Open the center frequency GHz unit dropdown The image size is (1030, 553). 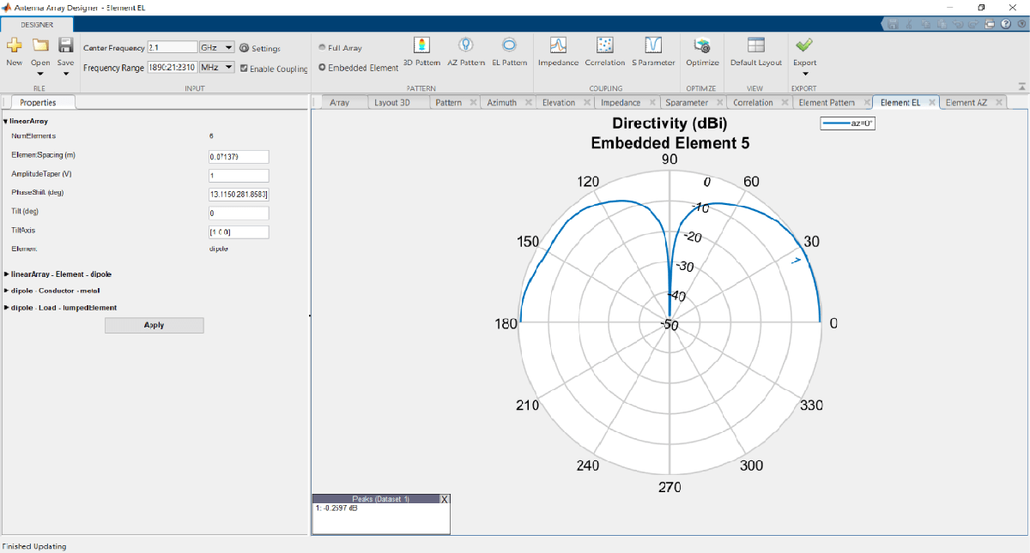216,48
